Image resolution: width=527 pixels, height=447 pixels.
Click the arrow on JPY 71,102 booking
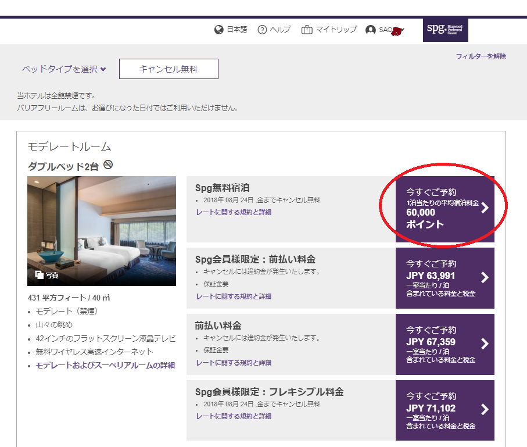point(485,410)
